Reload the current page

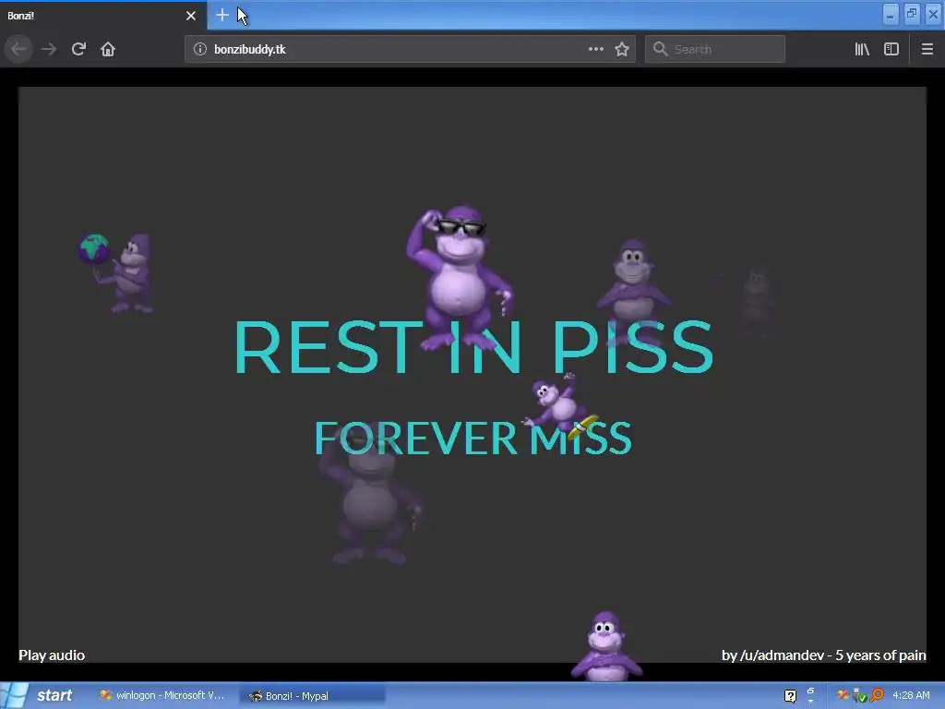coord(78,49)
